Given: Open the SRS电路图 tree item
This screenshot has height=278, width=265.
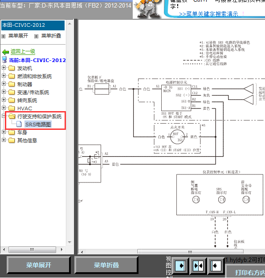Looking at the screenshot, I should [x=38, y=124].
